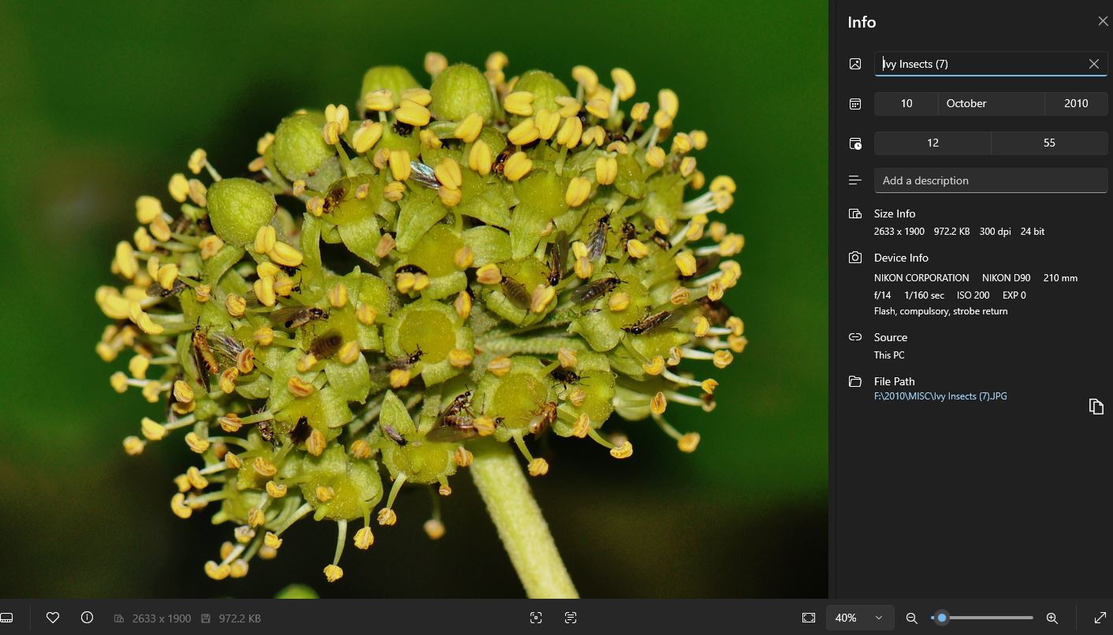The height and width of the screenshot is (635, 1113).
Task: Close the Info panel
Action: [x=1103, y=21]
